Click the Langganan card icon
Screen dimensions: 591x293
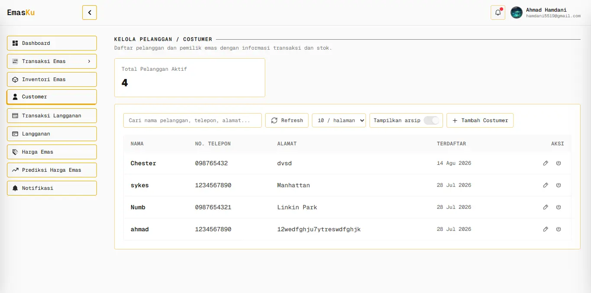[15, 134]
